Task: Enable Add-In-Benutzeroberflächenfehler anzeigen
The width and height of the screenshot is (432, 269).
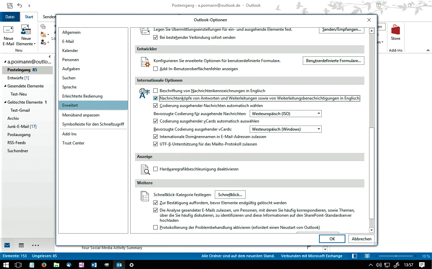Action: point(156,69)
